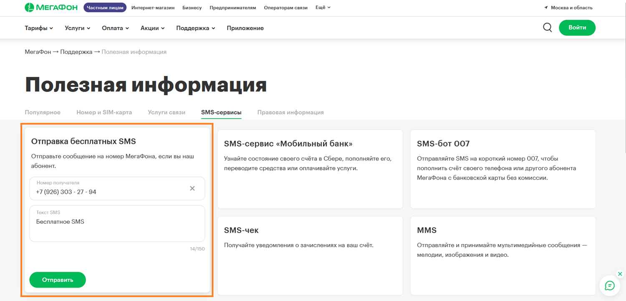This screenshot has width=626, height=301.
Task: Open Предпринимателям section
Action: tap(233, 8)
